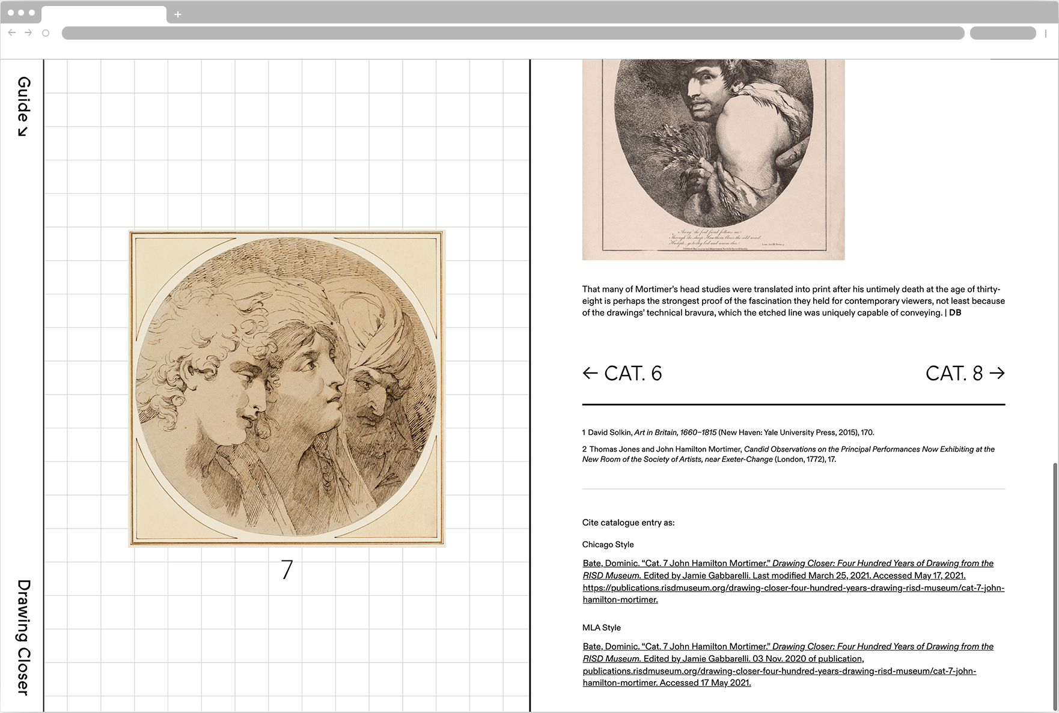The height and width of the screenshot is (713, 1059).
Task: Open the etched oval portrait print image
Action: click(x=713, y=160)
